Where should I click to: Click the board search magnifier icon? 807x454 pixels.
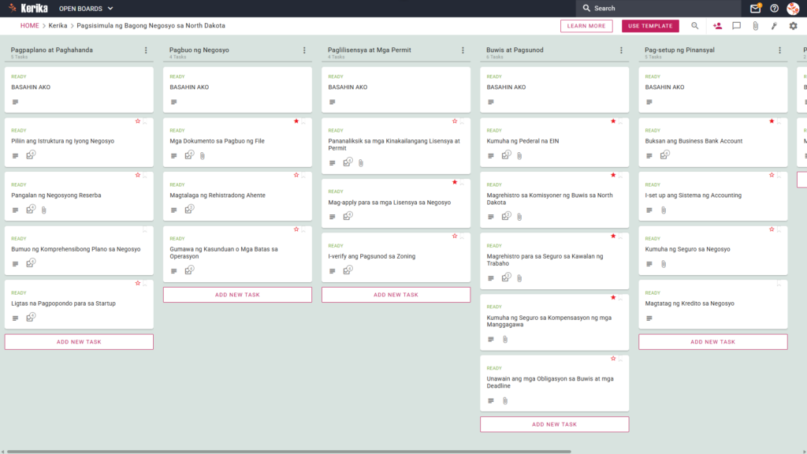[x=695, y=26]
